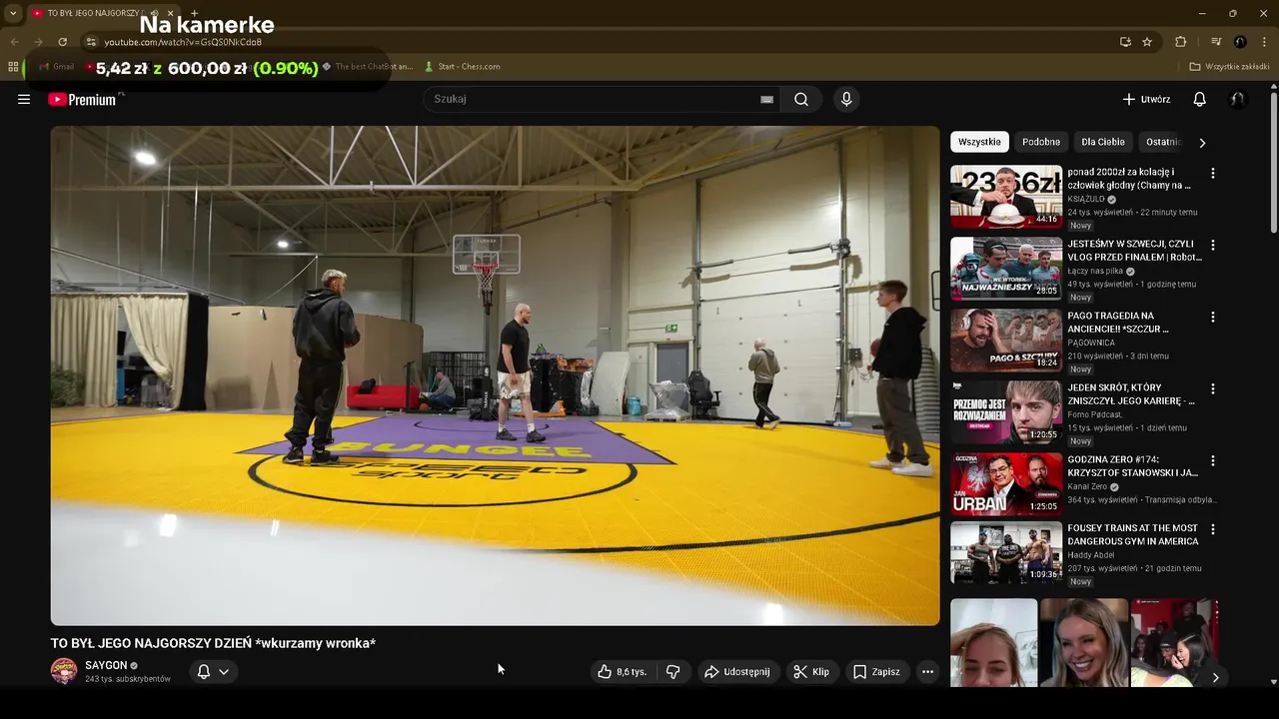
Task: Open Chrome three-dot menu
Action: 1265,42
